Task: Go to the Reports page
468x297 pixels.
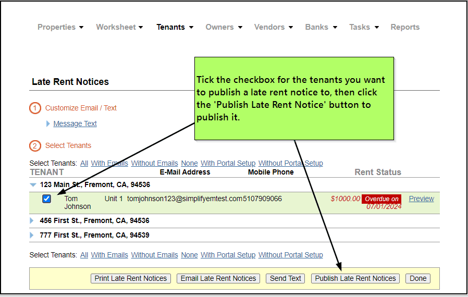Action: coord(405,27)
